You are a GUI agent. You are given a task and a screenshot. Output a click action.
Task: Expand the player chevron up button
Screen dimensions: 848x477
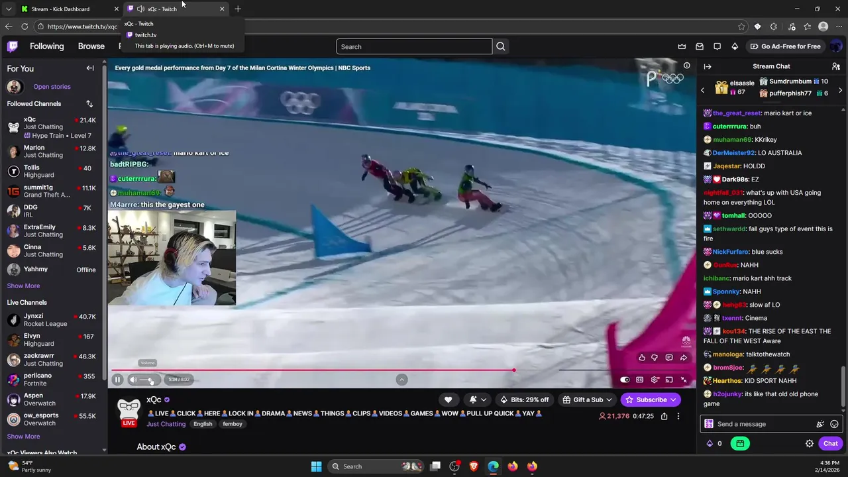(401, 380)
